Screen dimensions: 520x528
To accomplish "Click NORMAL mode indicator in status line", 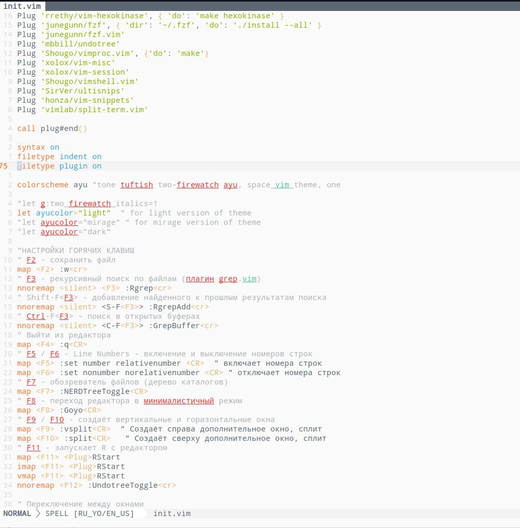I will click(17, 513).
